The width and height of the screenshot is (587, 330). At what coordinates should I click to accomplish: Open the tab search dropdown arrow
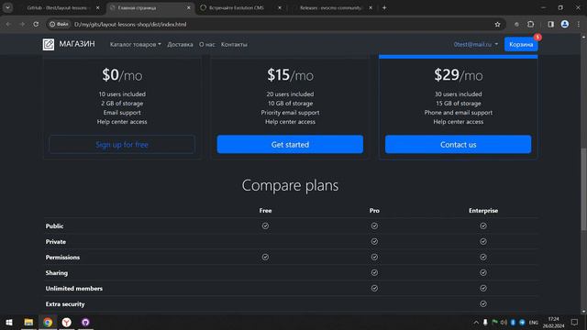click(x=7, y=7)
